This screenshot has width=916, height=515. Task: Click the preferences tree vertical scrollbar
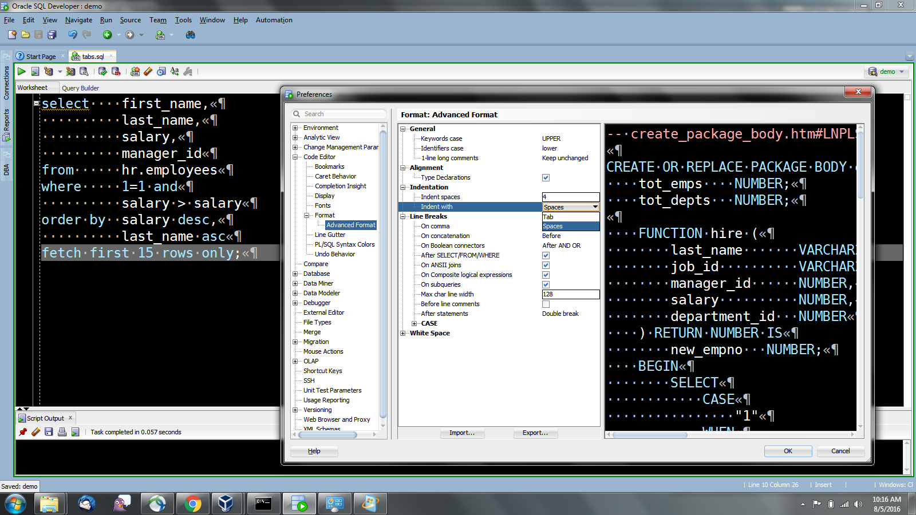tap(383, 275)
